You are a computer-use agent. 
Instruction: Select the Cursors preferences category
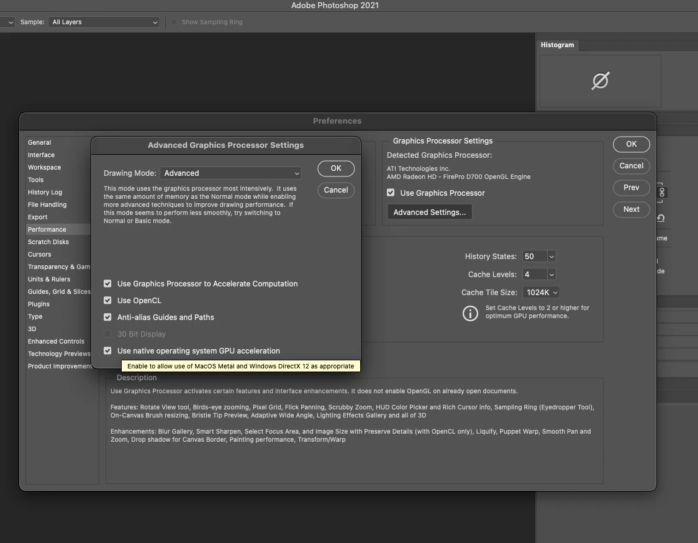coord(39,254)
